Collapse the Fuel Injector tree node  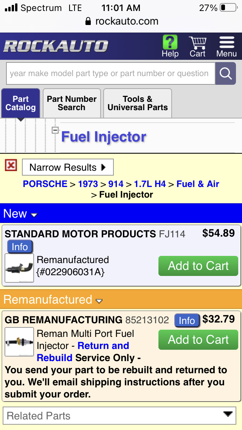(55, 130)
